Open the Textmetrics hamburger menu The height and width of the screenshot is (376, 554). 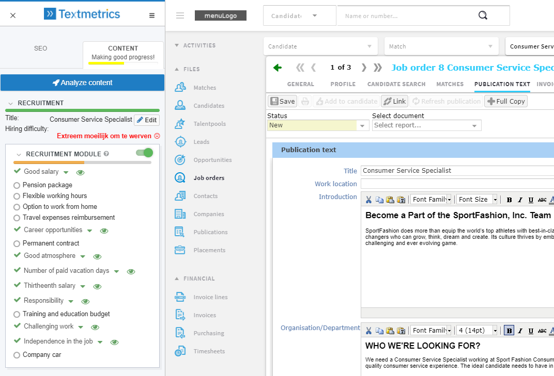pos(152,15)
